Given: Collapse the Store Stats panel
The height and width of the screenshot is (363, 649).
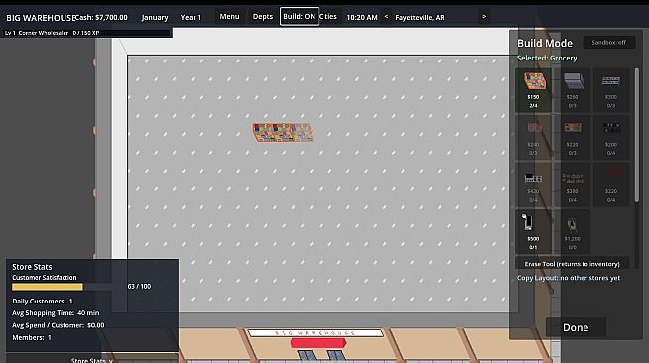Looking at the screenshot, I should [x=92, y=360].
